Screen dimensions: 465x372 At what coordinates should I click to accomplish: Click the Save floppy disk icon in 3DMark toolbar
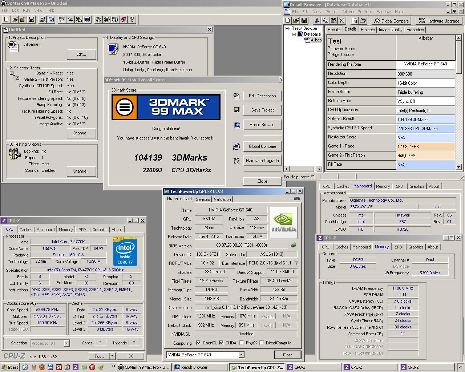tap(31, 20)
